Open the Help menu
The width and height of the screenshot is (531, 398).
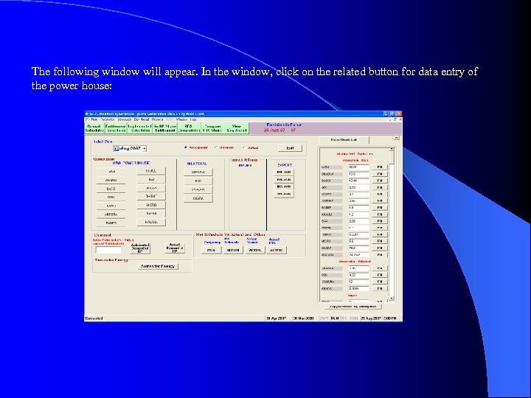tap(193, 119)
